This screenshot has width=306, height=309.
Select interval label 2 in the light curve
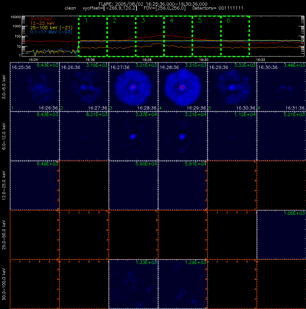click(115, 20)
